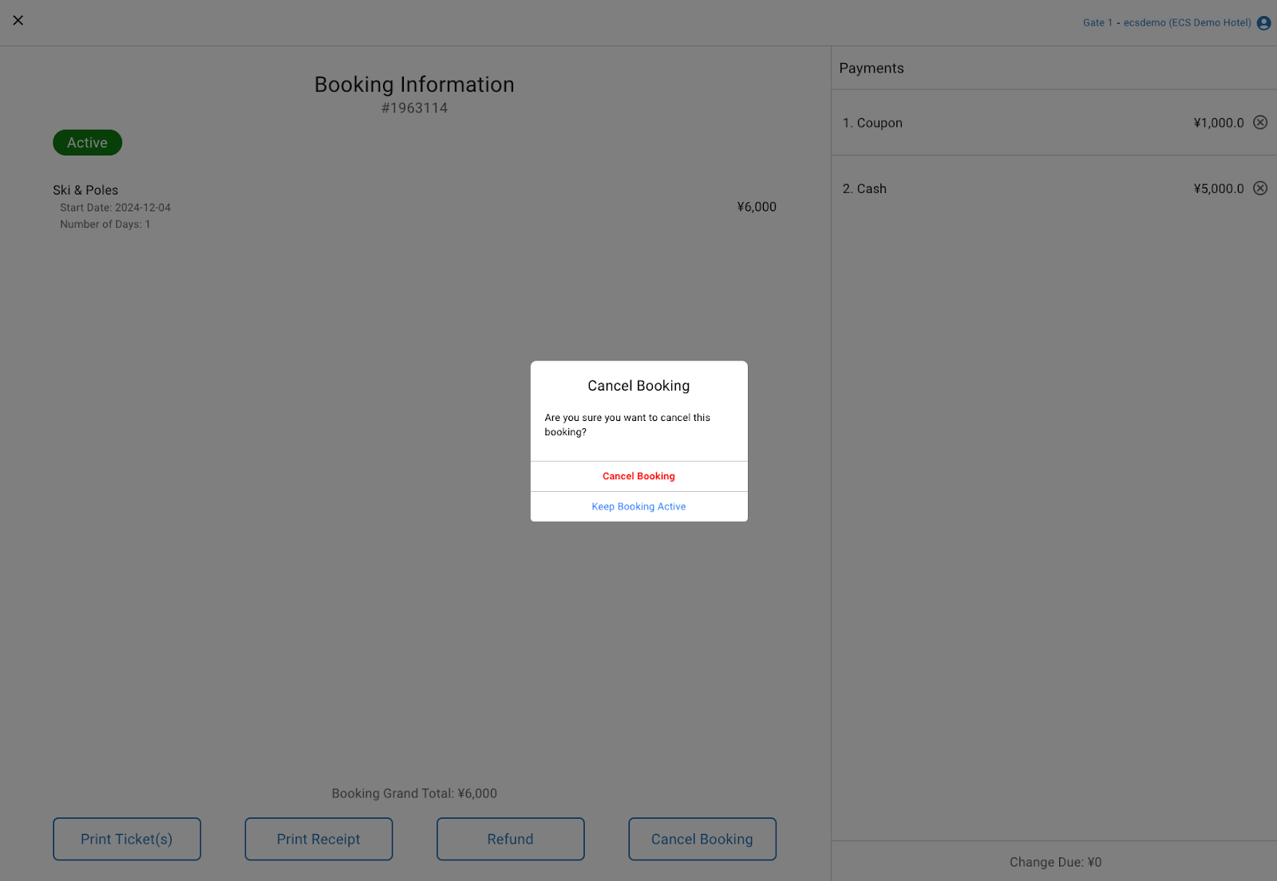Viewport: 1277px width, 881px height.
Task: Click the Refund button
Action: [510, 839]
